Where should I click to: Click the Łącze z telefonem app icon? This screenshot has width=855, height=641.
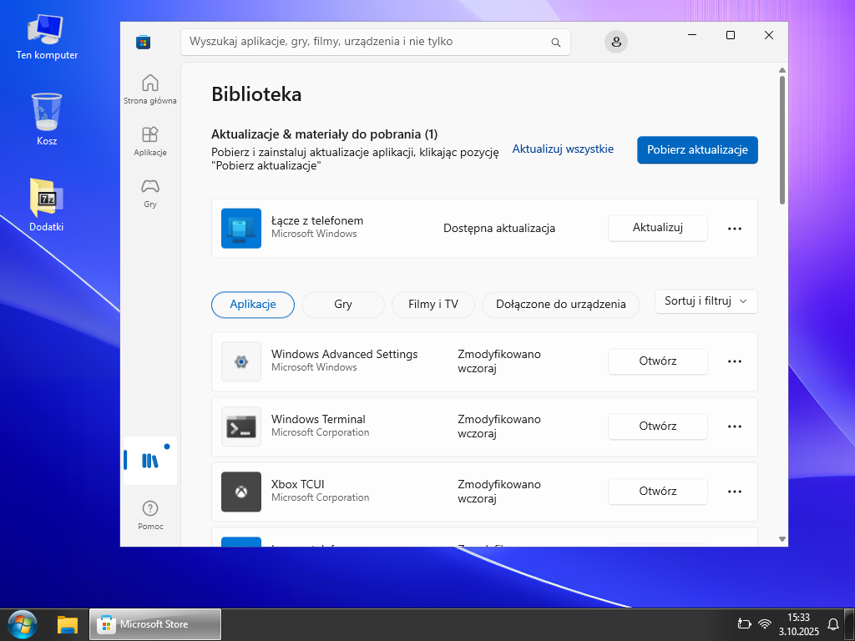point(241,228)
